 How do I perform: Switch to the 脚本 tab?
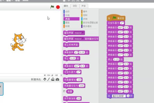coord(66,6)
